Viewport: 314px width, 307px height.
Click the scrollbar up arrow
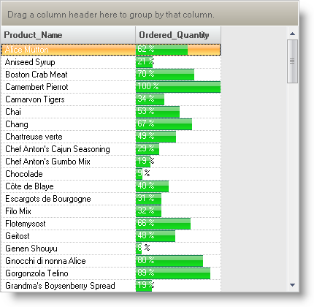[x=292, y=34]
